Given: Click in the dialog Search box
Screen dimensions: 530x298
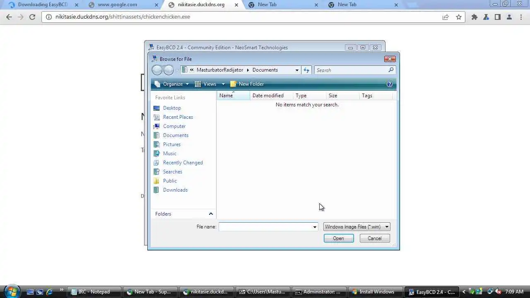Looking at the screenshot, I should click(x=351, y=70).
